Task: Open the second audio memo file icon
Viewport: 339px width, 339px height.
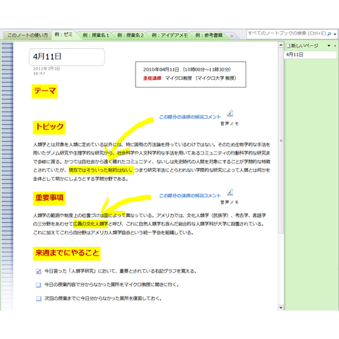Action: click(230, 192)
